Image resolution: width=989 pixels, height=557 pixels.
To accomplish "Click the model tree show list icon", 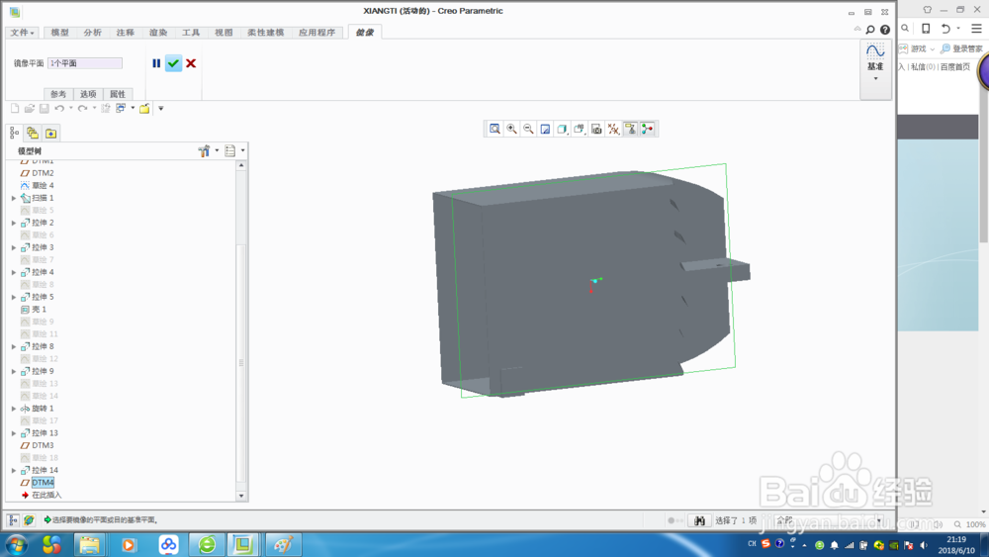I will pos(230,150).
